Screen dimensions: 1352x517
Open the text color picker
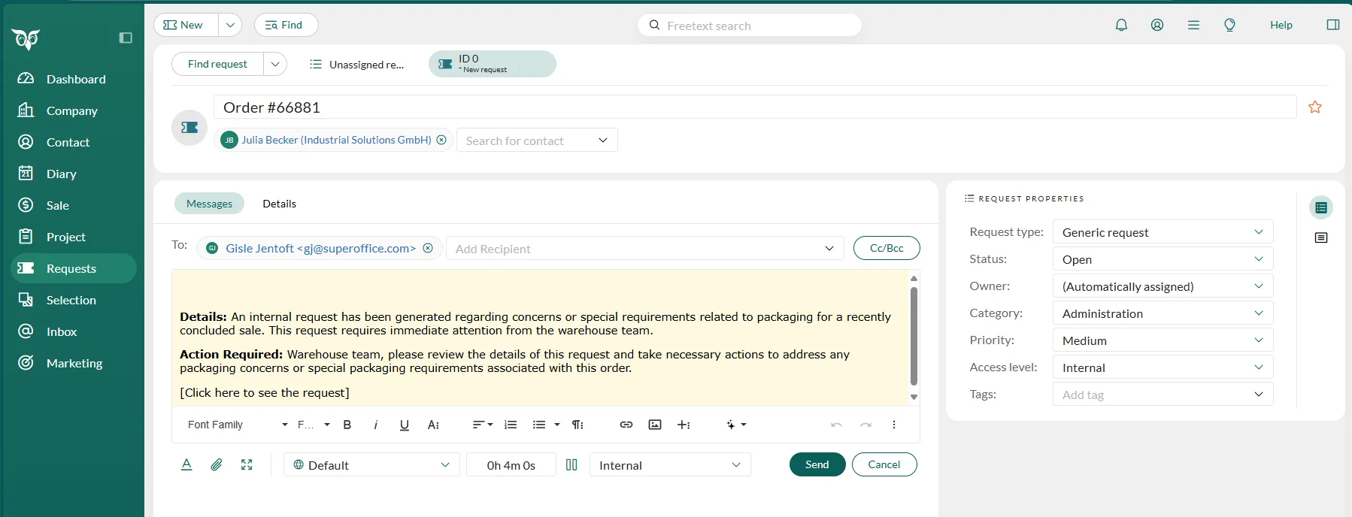186,465
